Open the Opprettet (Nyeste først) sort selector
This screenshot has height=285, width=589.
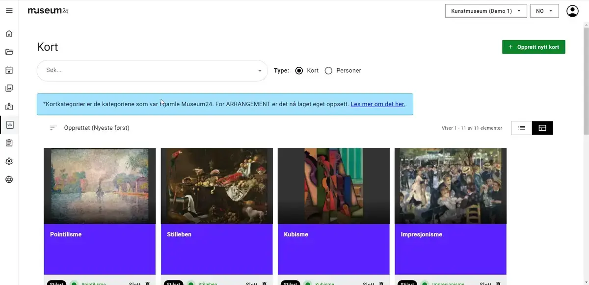[97, 128]
